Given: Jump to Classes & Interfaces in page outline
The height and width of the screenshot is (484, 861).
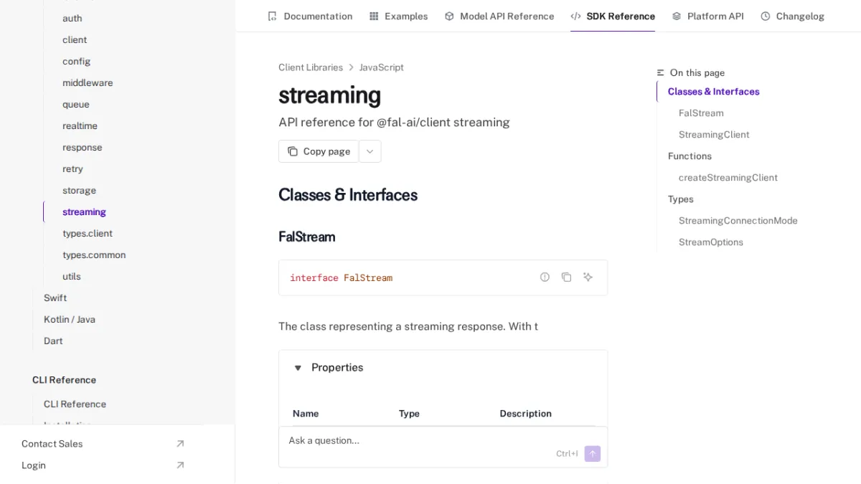Looking at the screenshot, I should click(x=713, y=91).
